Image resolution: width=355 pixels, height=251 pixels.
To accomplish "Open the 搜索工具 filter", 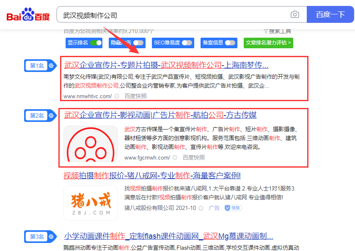I will click(x=277, y=31).
